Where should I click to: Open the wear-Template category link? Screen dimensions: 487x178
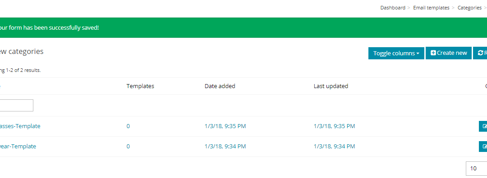18,146
